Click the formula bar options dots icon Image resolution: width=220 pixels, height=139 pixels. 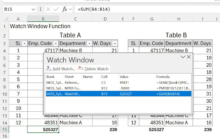[41, 9]
